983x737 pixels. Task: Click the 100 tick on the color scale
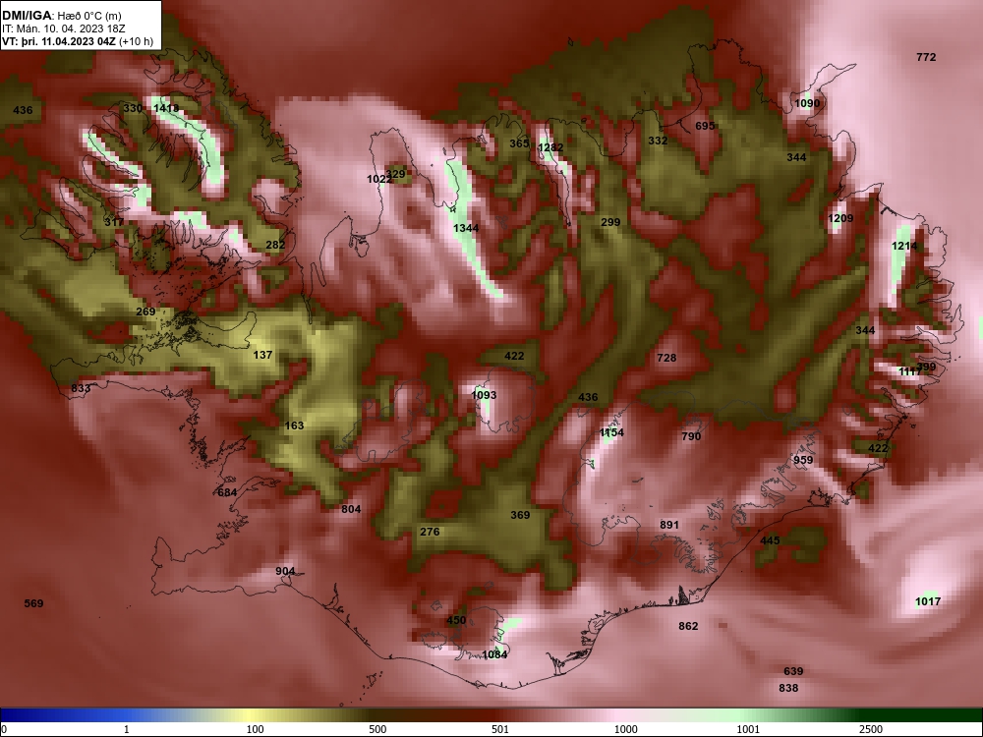pos(255,729)
